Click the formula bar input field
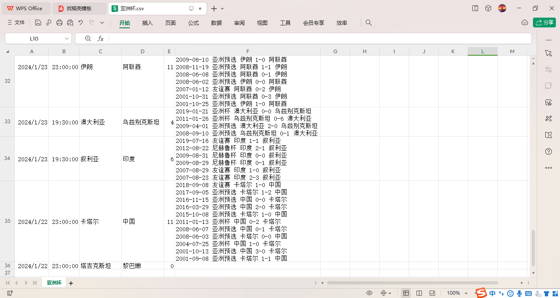The image size is (560, 298). coord(320,38)
